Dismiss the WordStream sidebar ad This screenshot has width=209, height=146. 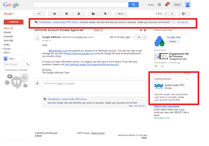[x=187, y=79]
